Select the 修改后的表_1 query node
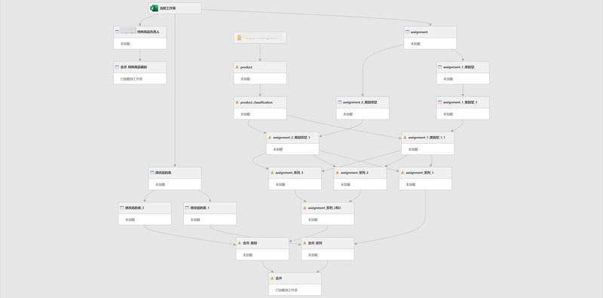Viewport: 603px width, 298px height. pyautogui.click(x=210, y=214)
